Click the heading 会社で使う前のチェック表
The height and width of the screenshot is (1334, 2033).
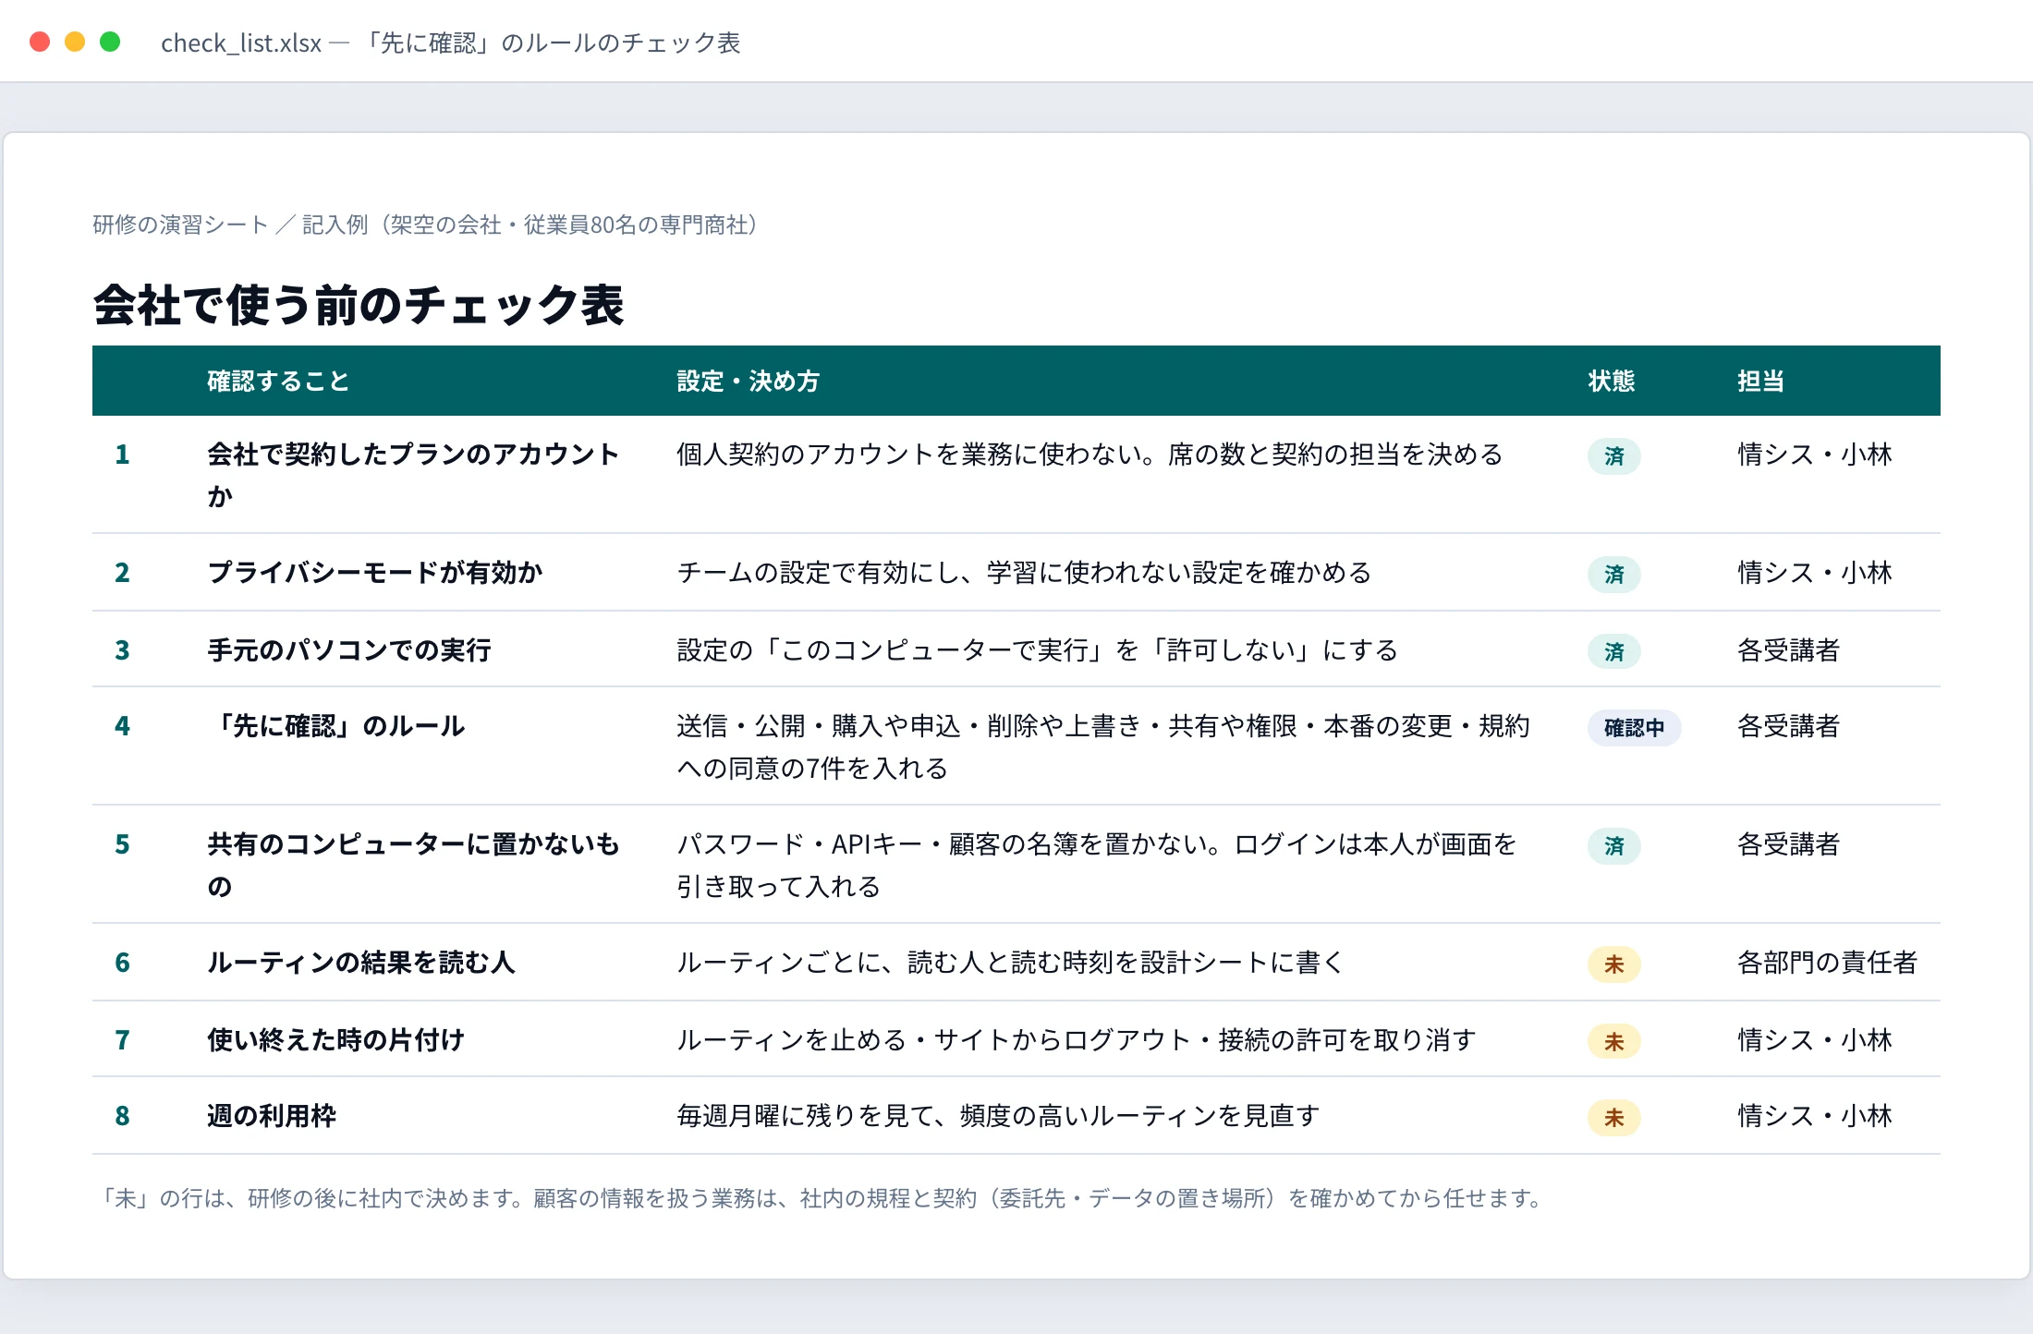tap(359, 305)
